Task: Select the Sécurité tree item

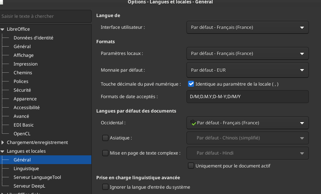Action: 22,90
